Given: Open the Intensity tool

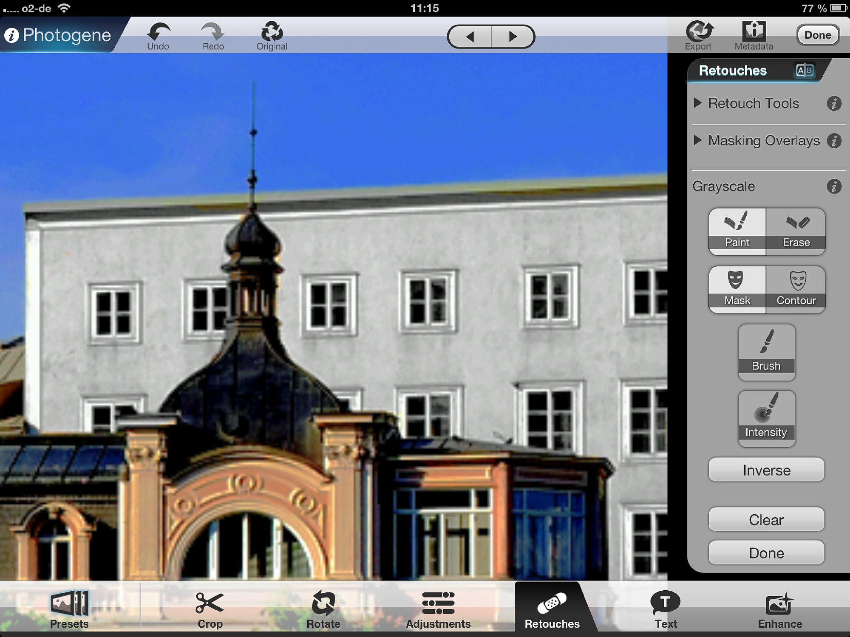Looking at the screenshot, I should click(x=766, y=418).
